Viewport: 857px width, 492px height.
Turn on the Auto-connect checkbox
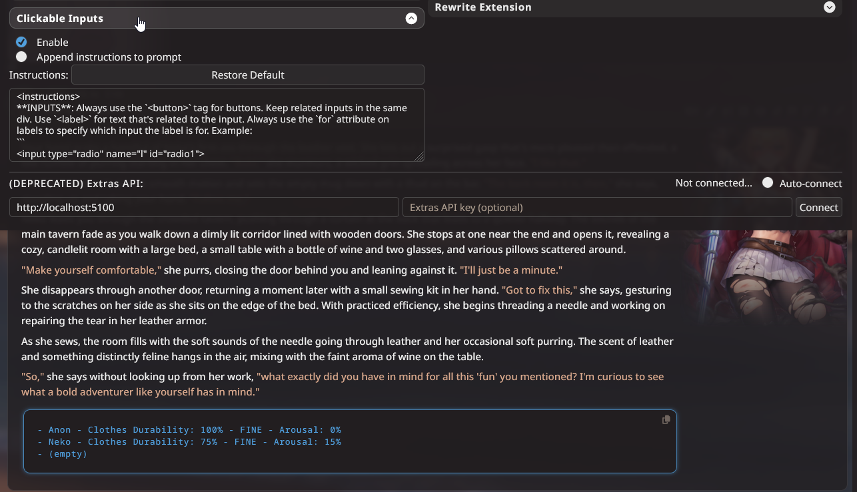768,183
